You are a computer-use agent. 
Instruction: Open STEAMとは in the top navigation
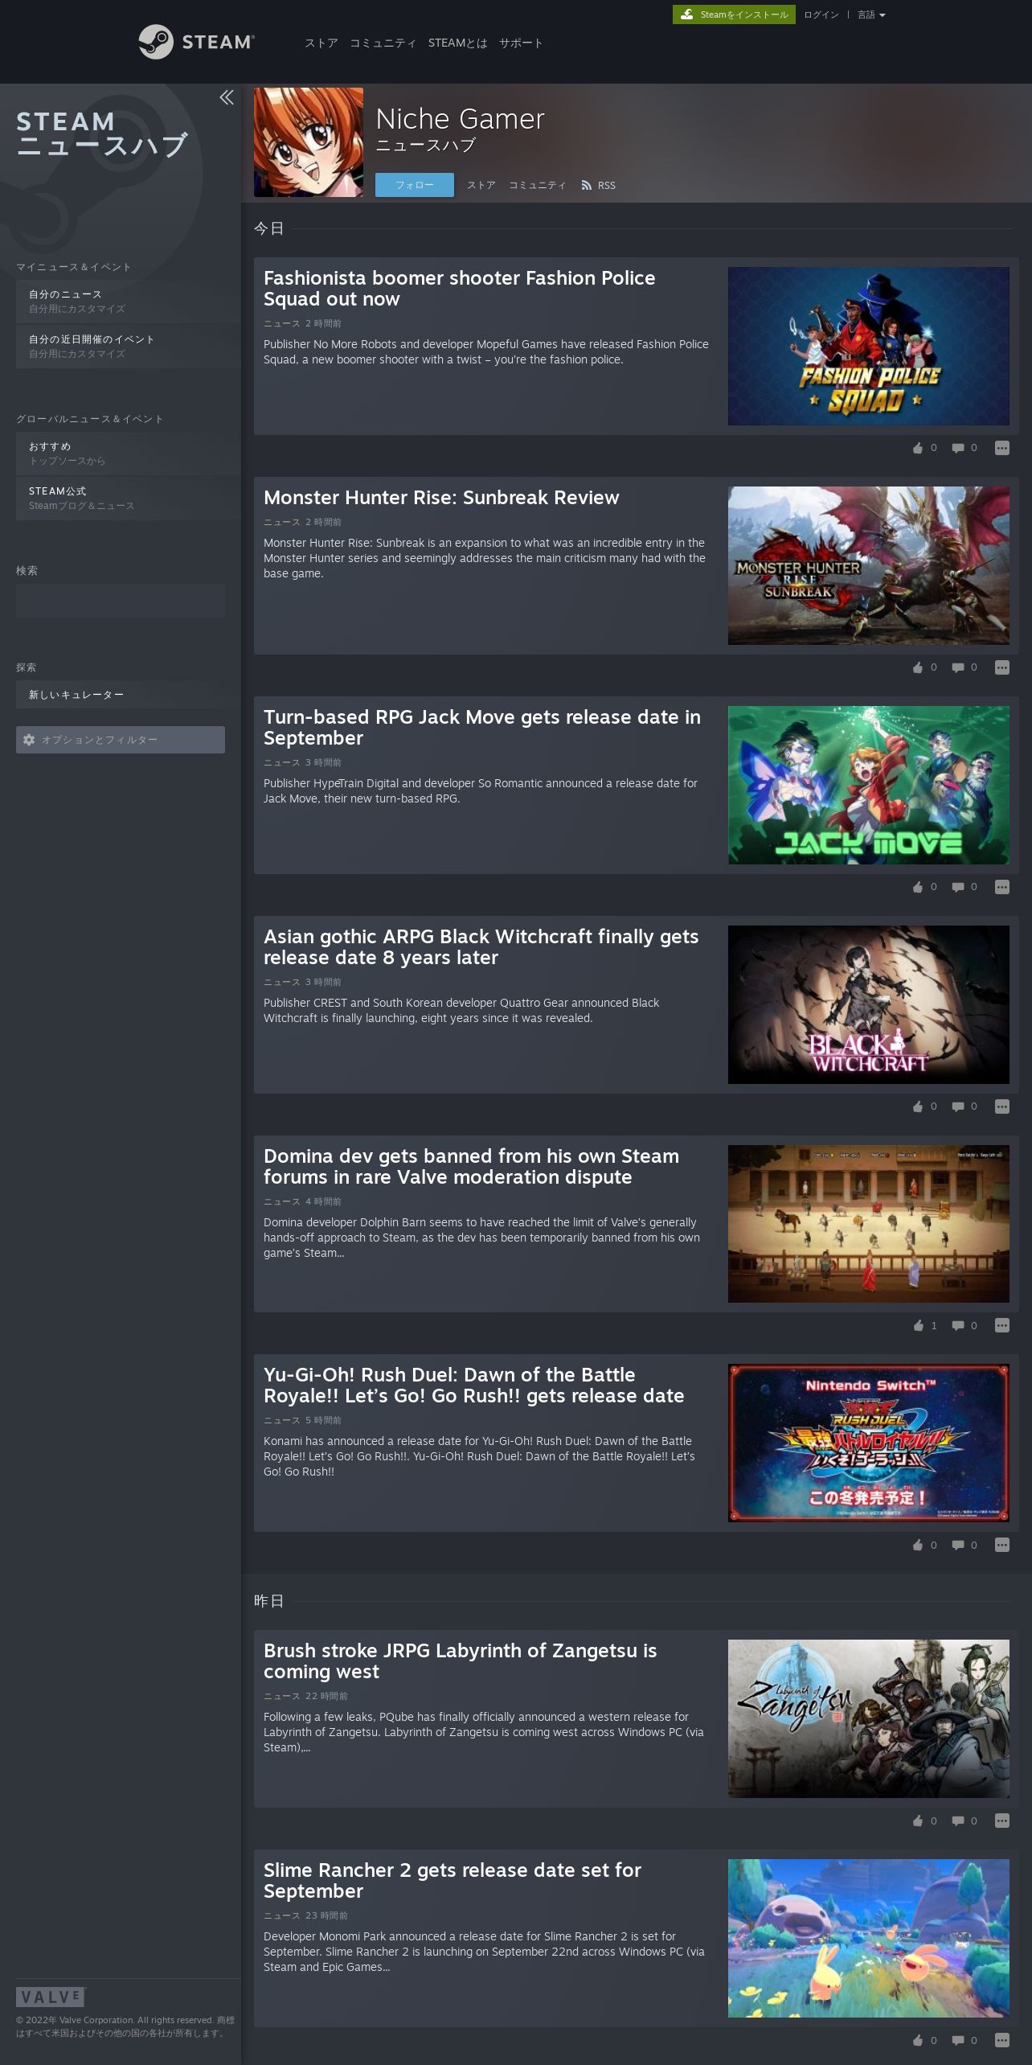(x=458, y=43)
